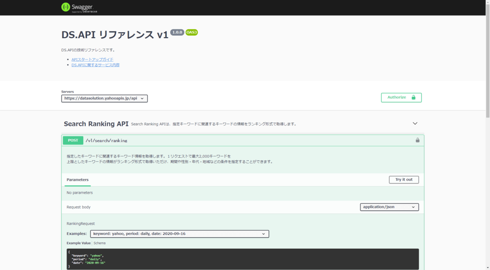
Task: Click the /v1/search/ranking endpoint path
Action: [x=106, y=141]
